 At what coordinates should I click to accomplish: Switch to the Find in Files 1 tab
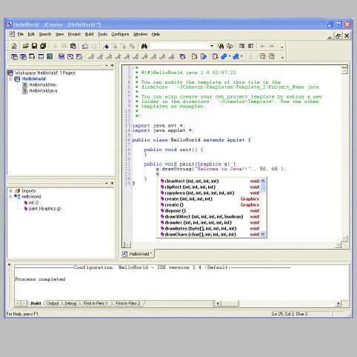(96, 304)
